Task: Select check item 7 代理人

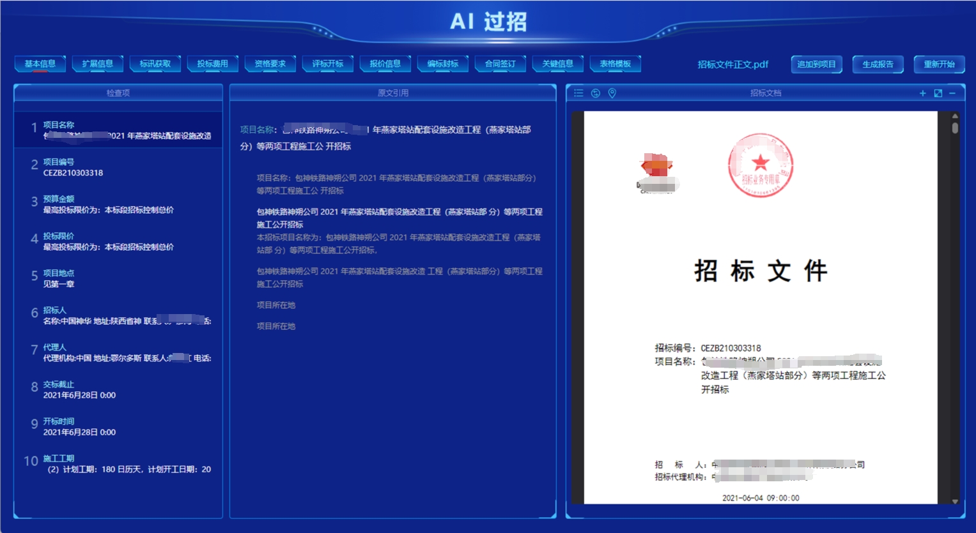Action: 118,352
